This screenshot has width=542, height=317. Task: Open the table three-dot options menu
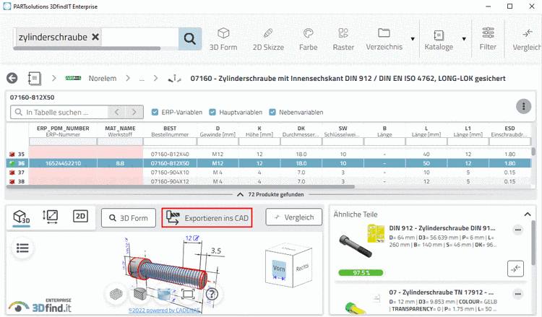point(523,106)
